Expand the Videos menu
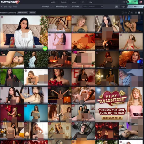This screenshot has height=144, width=144. click(75, 2)
